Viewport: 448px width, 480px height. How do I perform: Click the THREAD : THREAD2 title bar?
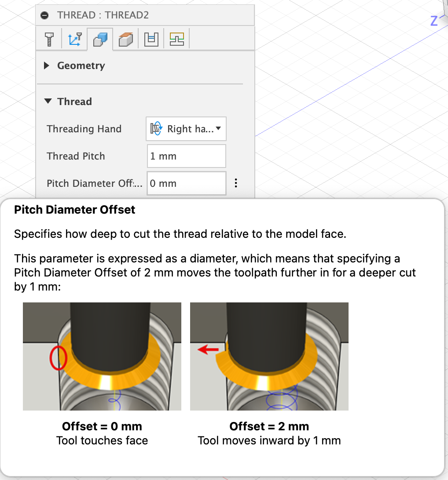(x=145, y=15)
